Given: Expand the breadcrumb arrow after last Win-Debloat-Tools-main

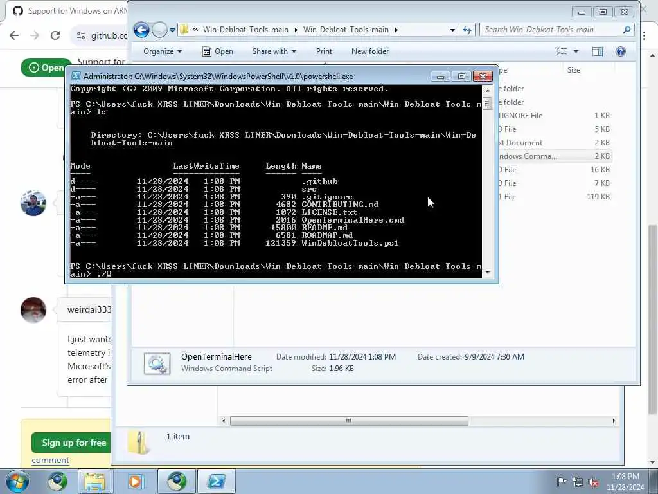Looking at the screenshot, I should click(x=396, y=30).
